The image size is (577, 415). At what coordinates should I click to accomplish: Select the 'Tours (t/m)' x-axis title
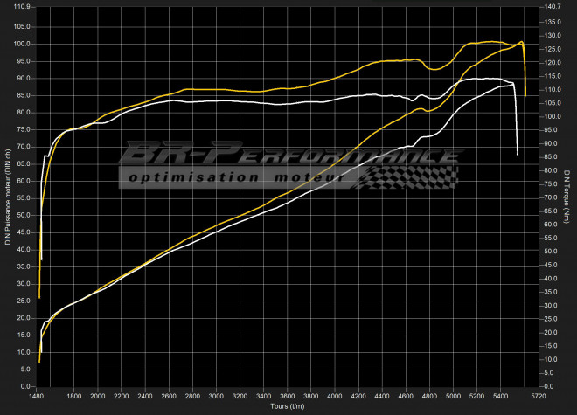(x=286, y=406)
